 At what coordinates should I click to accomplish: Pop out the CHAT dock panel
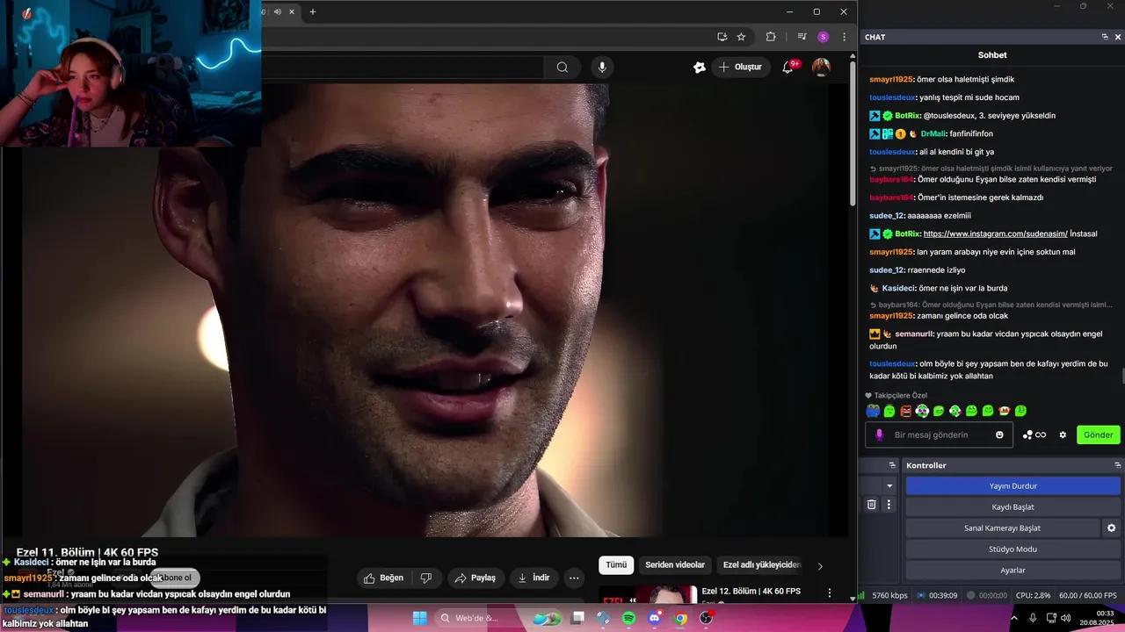pos(1105,37)
